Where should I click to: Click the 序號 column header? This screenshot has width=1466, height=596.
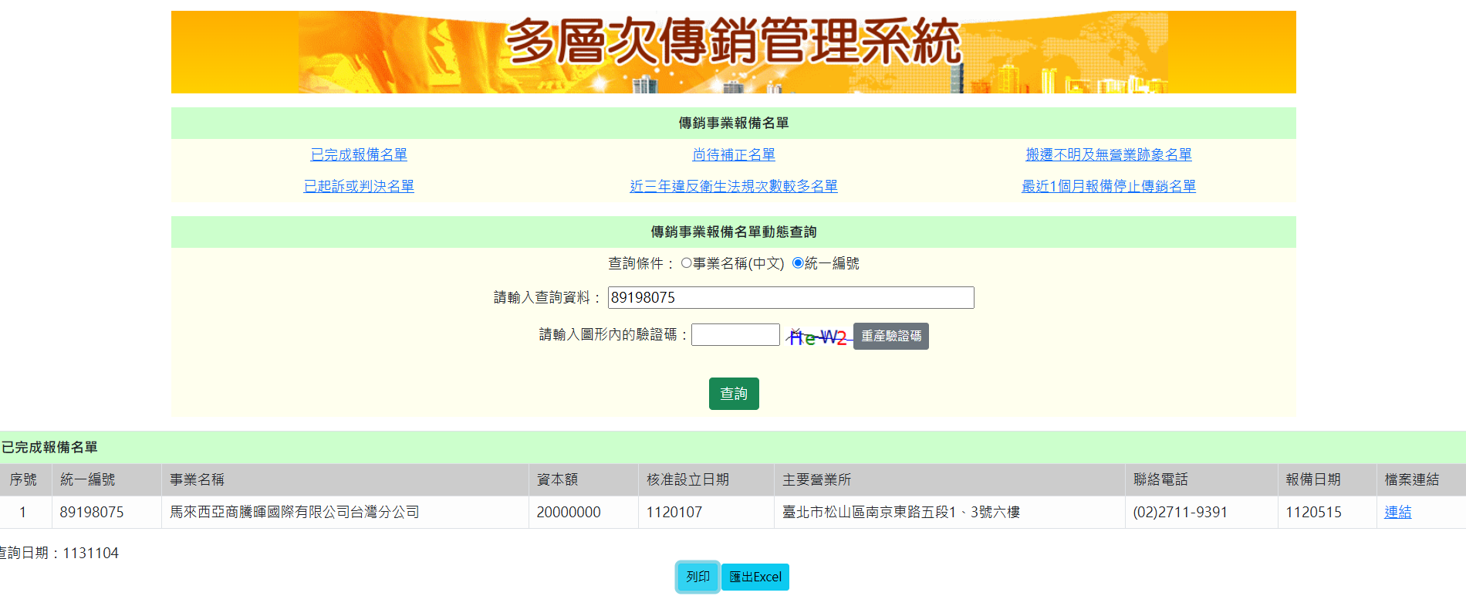click(25, 479)
